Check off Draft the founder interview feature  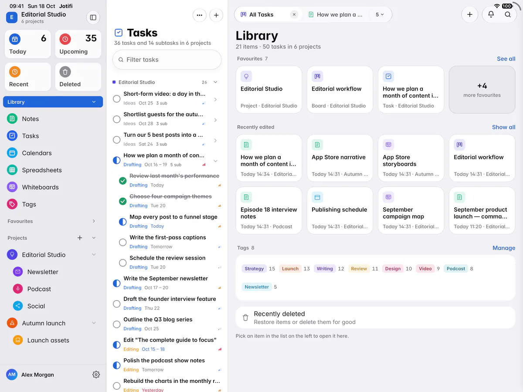coord(117,304)
